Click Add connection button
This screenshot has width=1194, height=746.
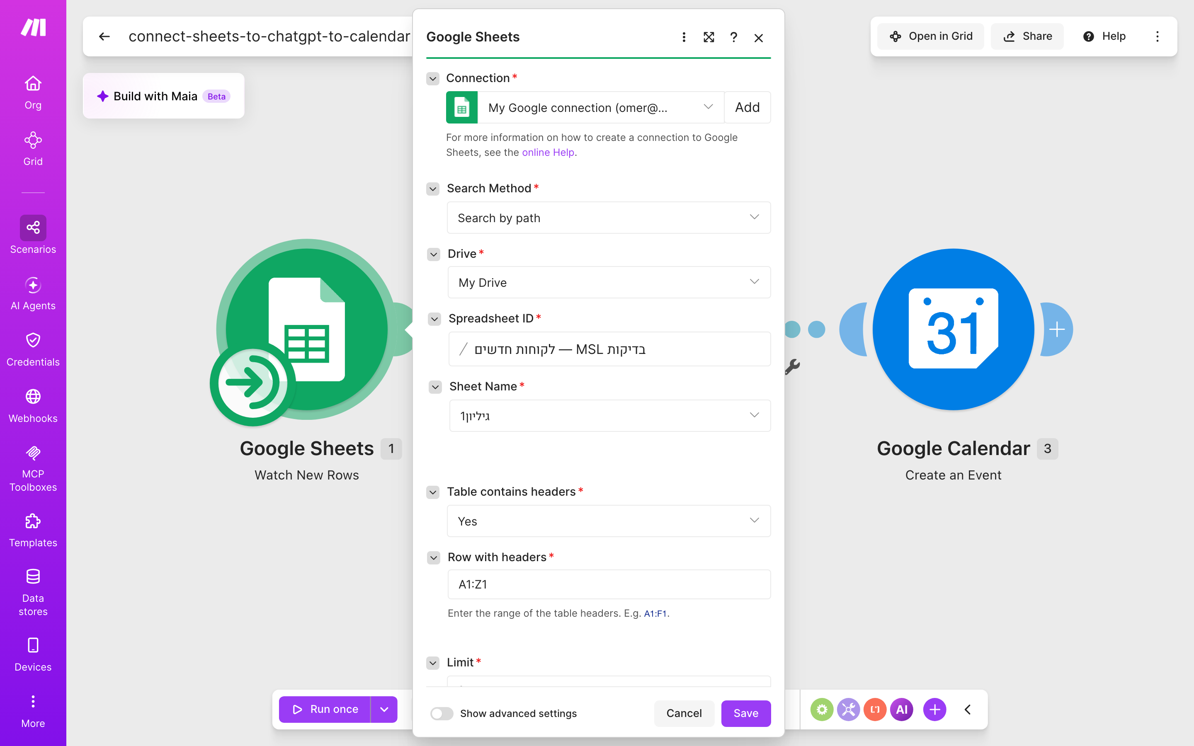pyautogui.click(x=747, y=108)
